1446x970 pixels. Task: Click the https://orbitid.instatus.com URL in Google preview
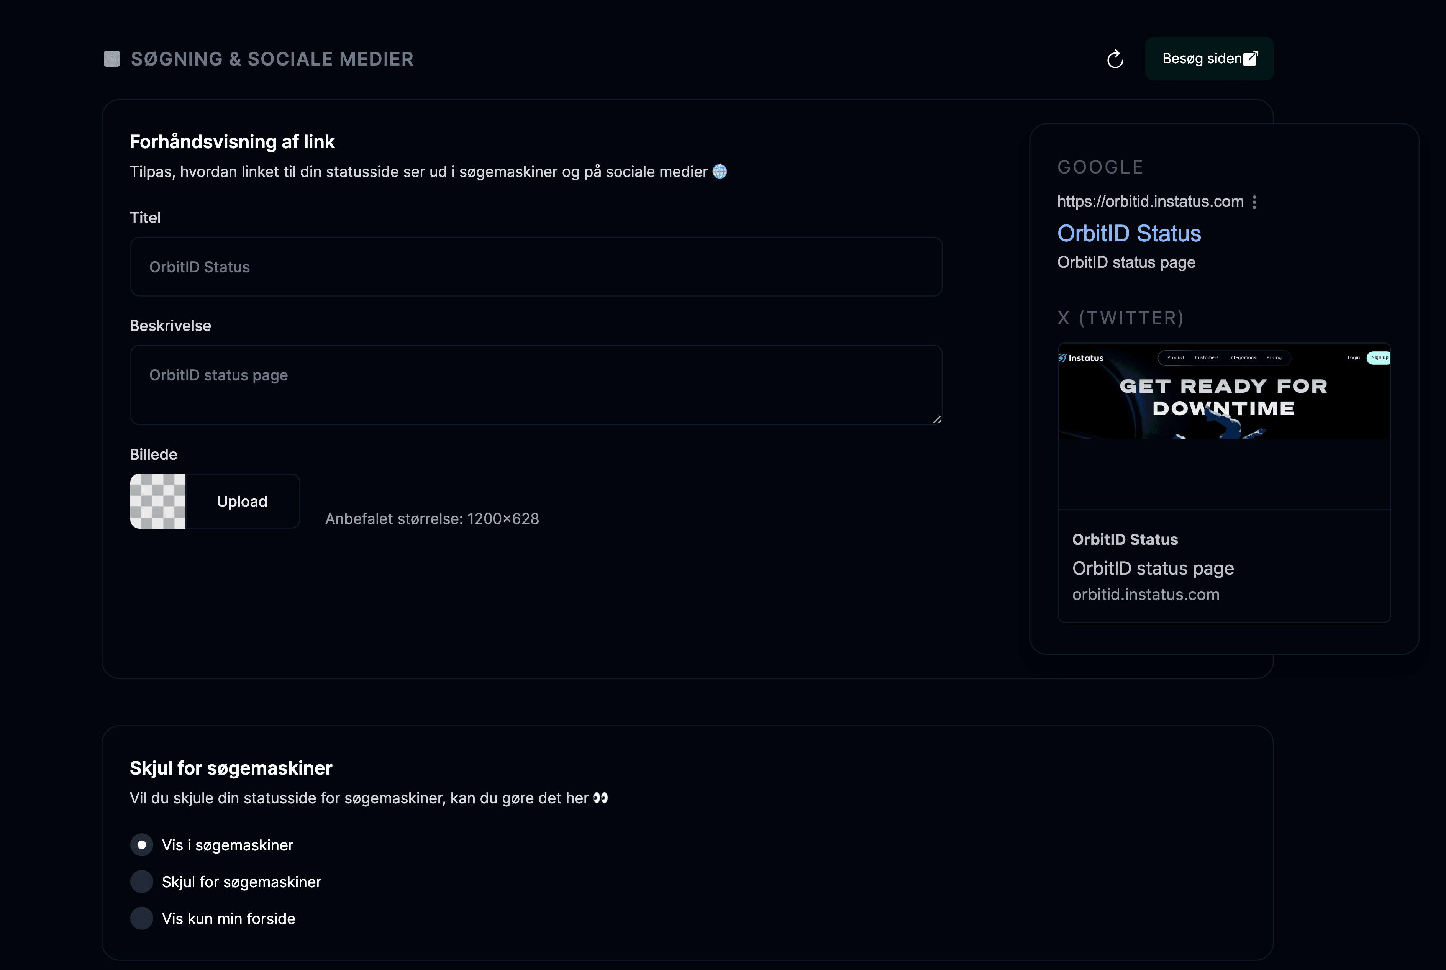[1150, 202]
